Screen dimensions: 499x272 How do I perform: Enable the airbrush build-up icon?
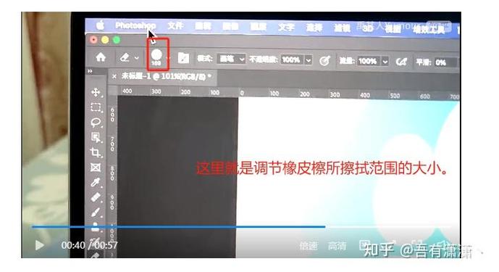[x=401, y=62]
